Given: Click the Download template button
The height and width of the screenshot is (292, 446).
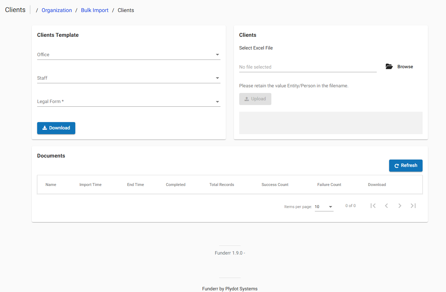Looking at the screenshot, I should tap(56, 128).
